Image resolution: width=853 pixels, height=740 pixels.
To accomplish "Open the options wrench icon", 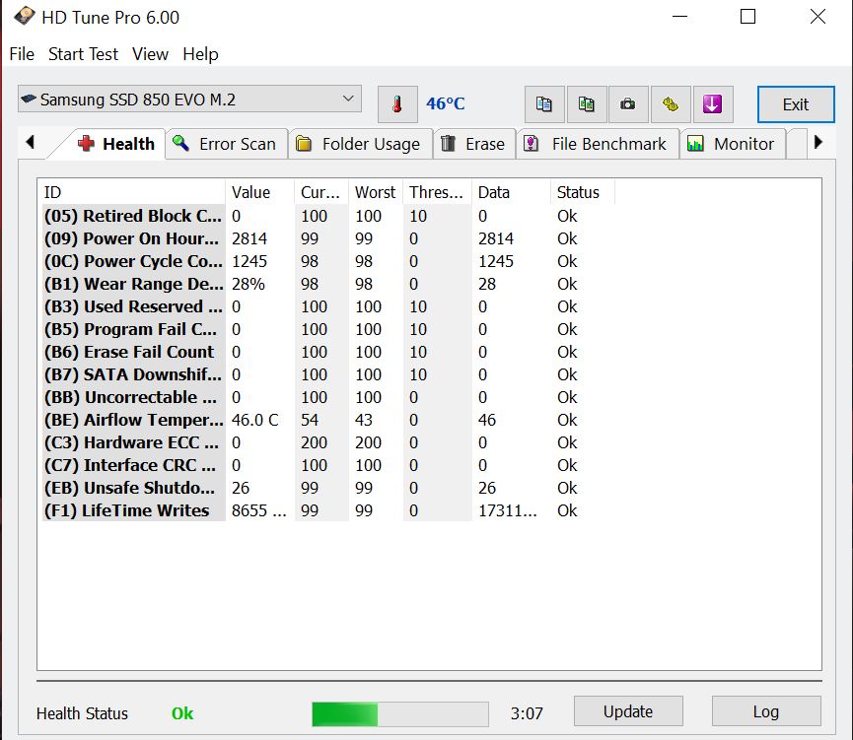I will (671, 103).
